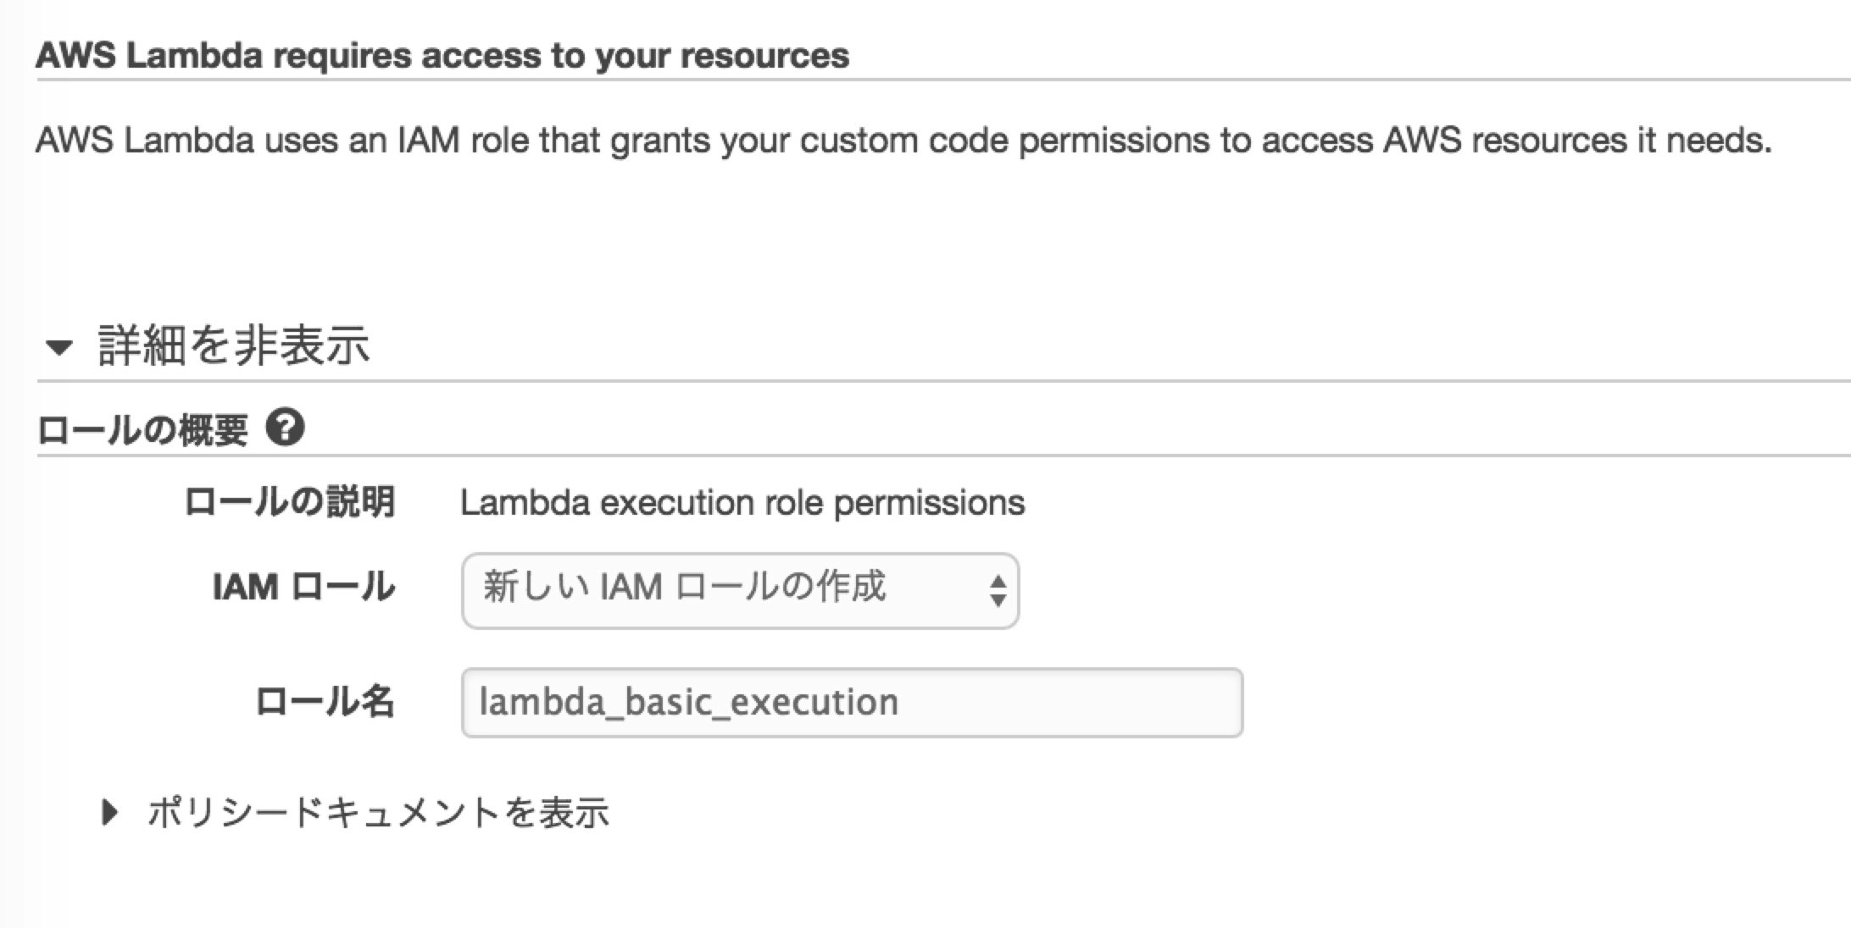The width and height of the screenshot is (1851, 928).
Task: Click the word IAM inside the role dropdown
Action: pos(631,587)
